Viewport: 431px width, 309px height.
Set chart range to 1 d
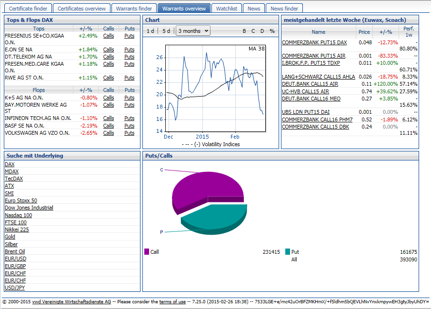click(150, 31)
